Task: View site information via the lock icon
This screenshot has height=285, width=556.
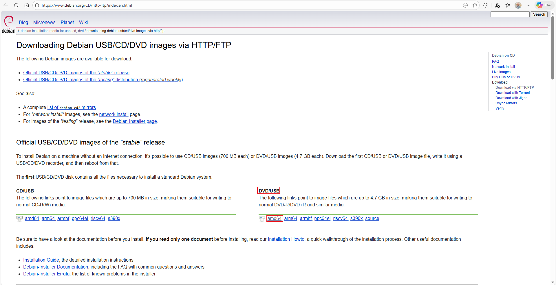Action: pyautogui.click(x=37, y=5)
